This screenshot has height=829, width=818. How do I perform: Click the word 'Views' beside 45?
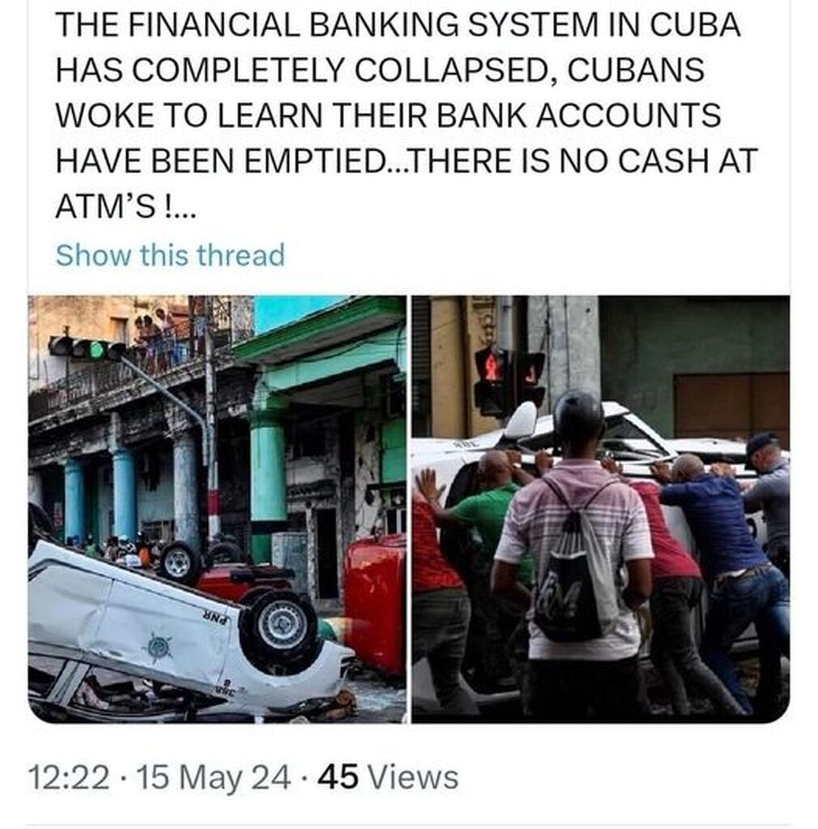[x=414, y=777]
